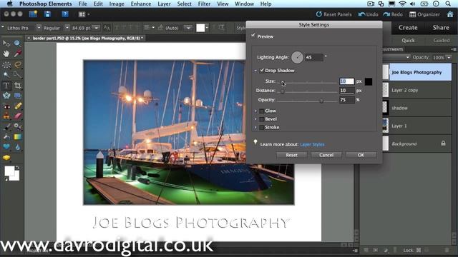The image size is (458, 257).
Task: Open the arrange documents dropdown
Action: pyautogui.click(x=84, y=14)
